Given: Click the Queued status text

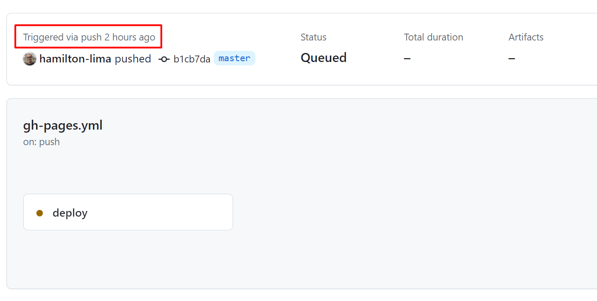Looking at the screenshot, I should click(323, 58).
